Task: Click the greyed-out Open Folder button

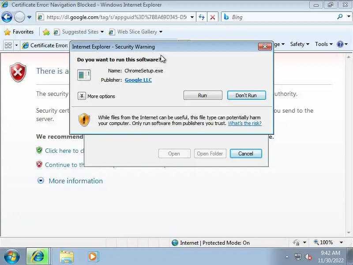Action: pyautogui.click(x=210, y=154)
